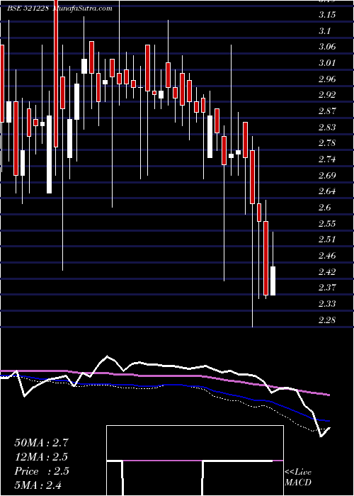Screen dimensions: 354x496
Task: Click the Price : 2.5 legend entry
Action: [41, 470]
